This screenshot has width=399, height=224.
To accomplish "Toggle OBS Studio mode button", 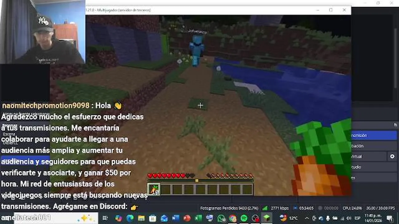I will coord(374,167).
